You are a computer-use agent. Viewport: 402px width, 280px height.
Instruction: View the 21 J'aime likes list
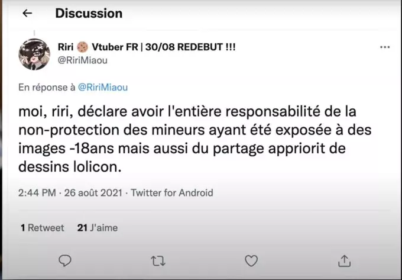pos(98,228)
